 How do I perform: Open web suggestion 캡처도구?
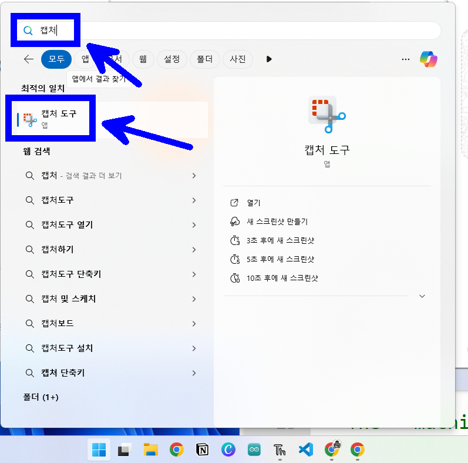click(x=58, y=200)
